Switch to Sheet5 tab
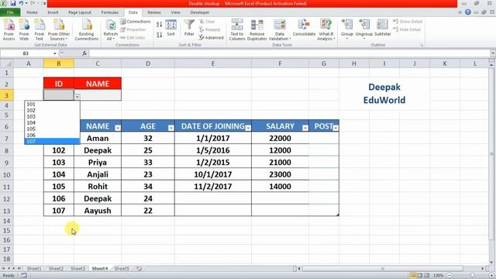The height and width of the screenshot is (279, 496). [122, 269]
